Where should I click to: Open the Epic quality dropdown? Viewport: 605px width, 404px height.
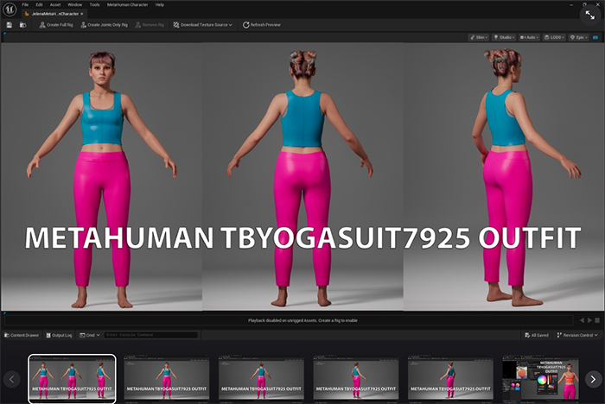click(579, 37)
